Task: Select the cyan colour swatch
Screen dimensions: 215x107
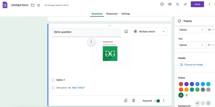Action: [208, 84]
